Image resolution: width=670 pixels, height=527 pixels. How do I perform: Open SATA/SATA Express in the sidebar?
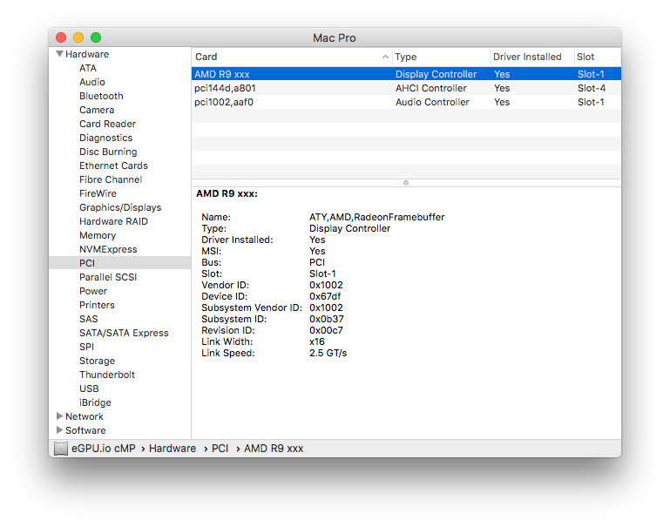[x=124, y=333]
